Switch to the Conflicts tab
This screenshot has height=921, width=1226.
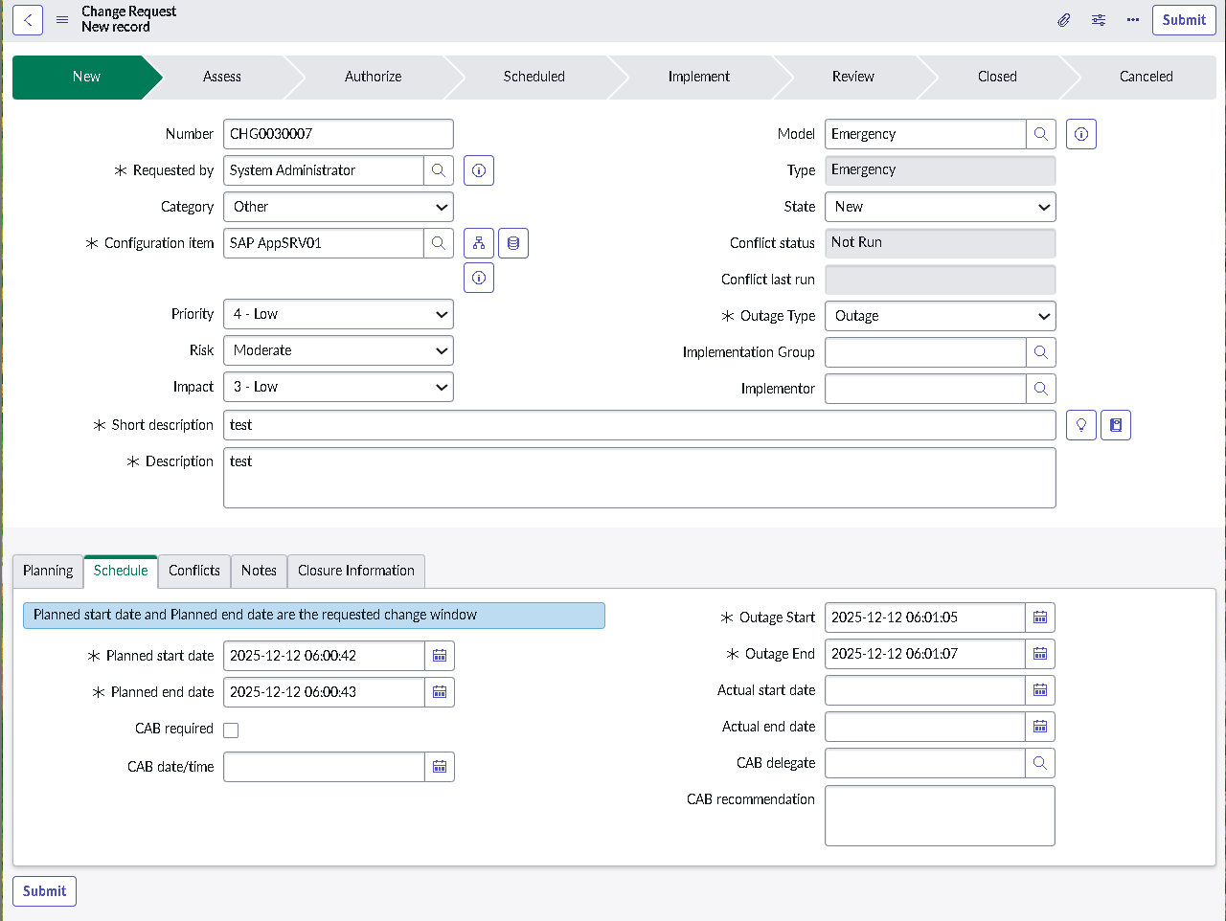194,571
